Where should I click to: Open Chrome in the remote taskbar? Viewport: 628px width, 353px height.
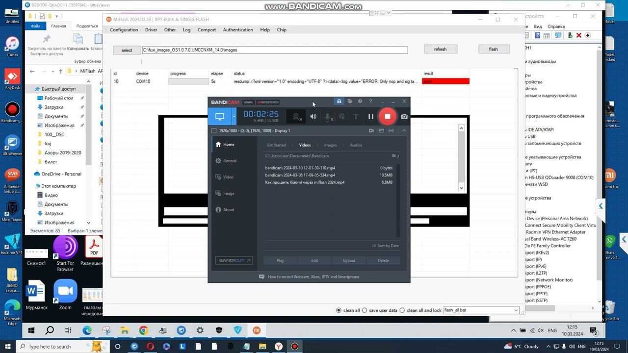(143, 330)
